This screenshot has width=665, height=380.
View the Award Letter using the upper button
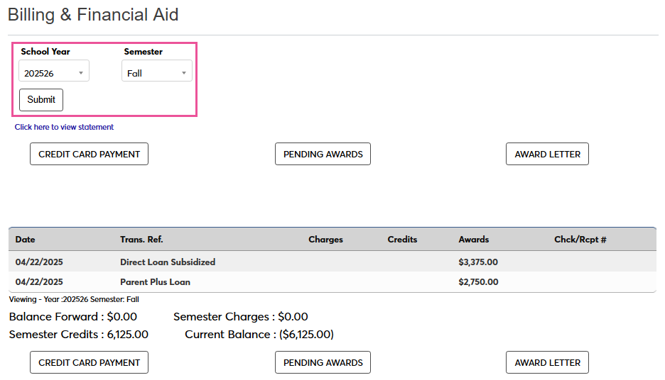click(x=547, y=154)
